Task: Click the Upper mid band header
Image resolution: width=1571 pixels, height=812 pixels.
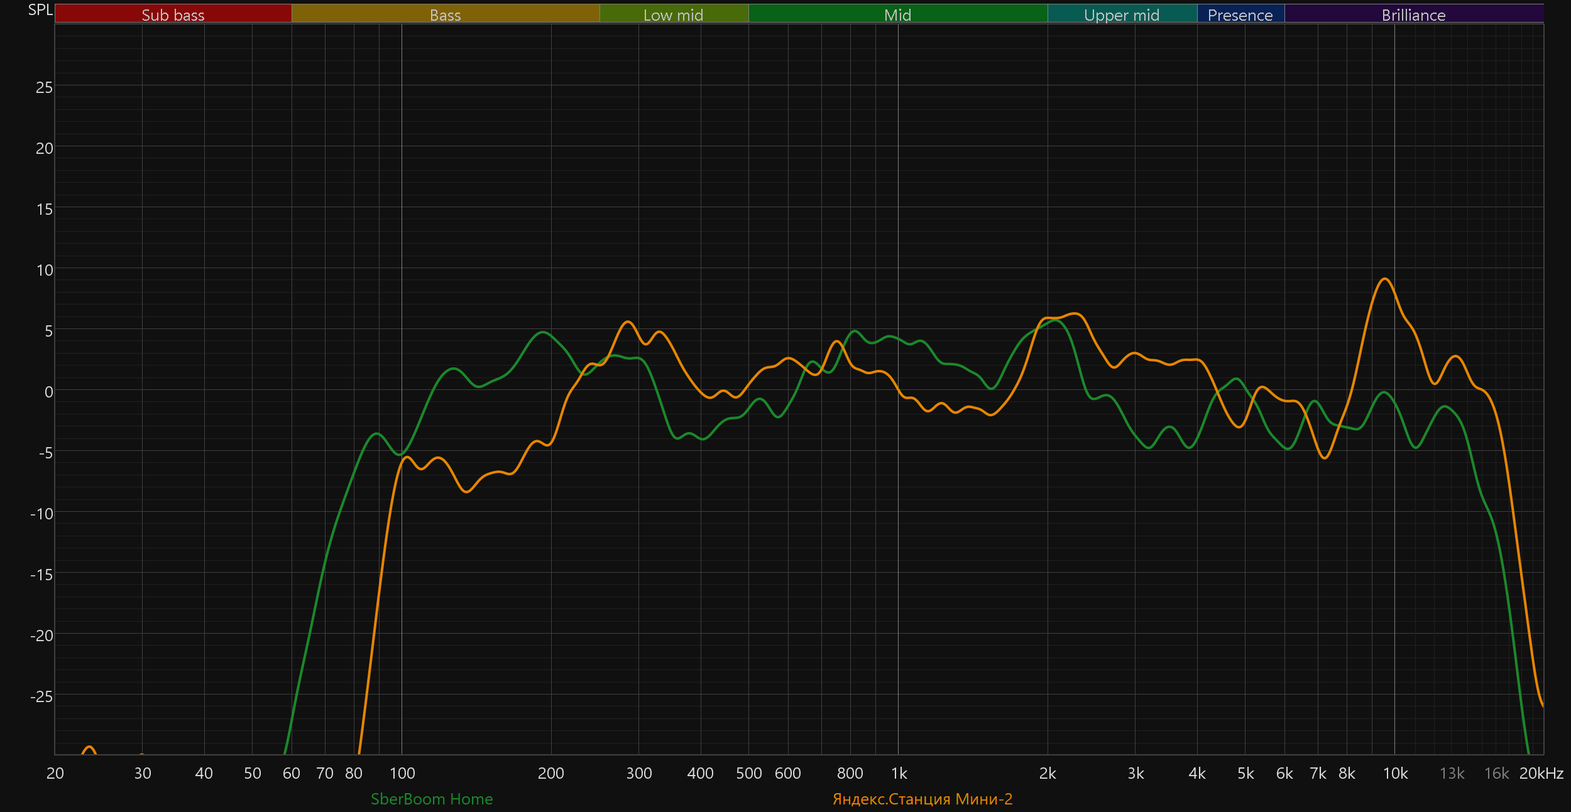Action: point(1122,14)
